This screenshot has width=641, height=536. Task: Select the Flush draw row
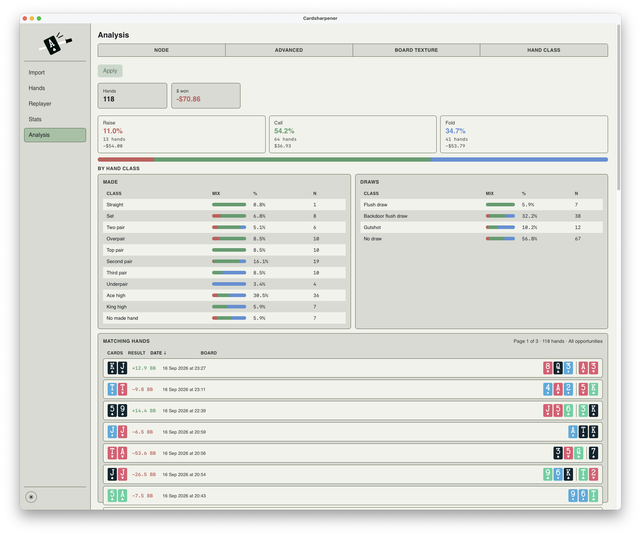pyautogui.click(x=482, y=205)
